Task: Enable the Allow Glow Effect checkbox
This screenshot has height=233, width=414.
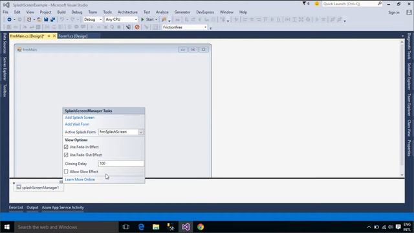Action: (x=66, y=172)
